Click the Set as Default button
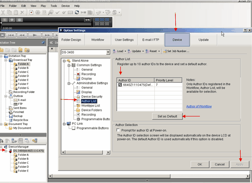 (167, 116)
